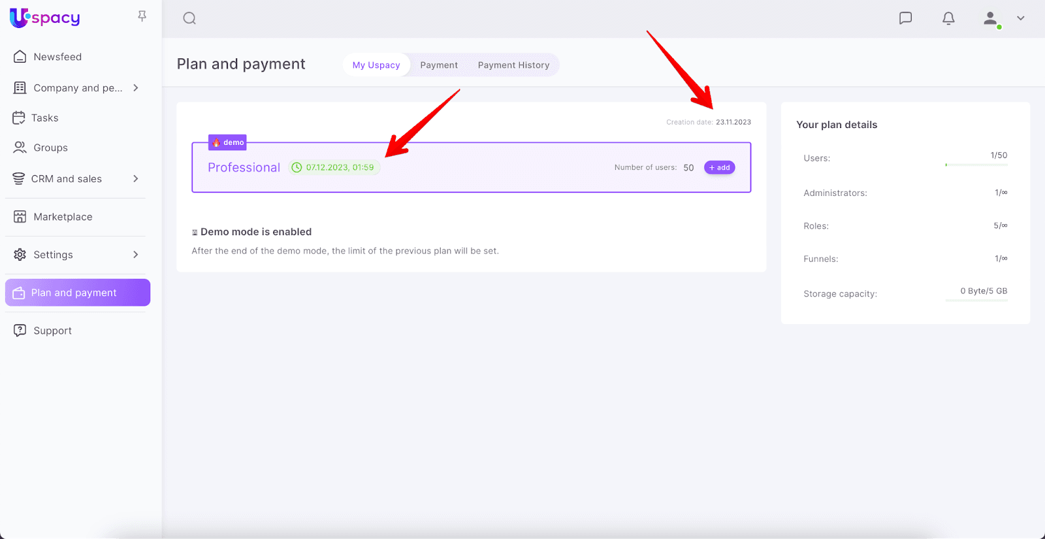
Task: Click the Uspacy logo
Action: point(45,18)
